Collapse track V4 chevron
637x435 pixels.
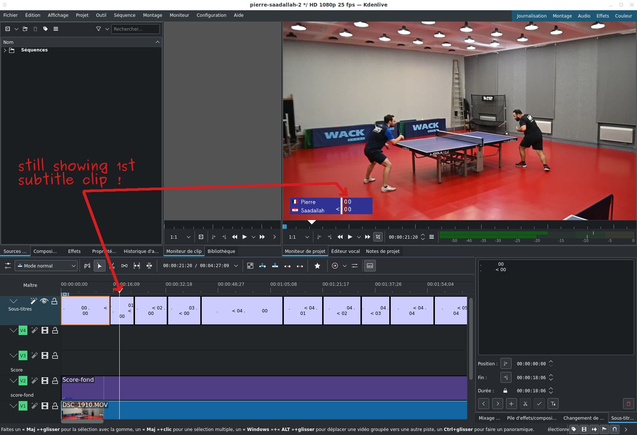coord(13,330)
